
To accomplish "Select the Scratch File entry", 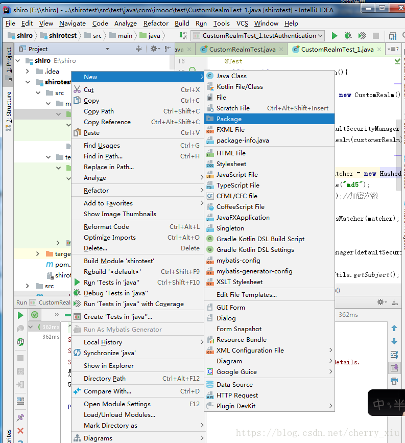I will [x=270, y=108].
